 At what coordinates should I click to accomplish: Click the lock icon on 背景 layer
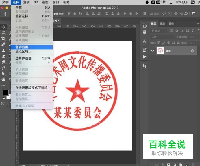(x=192, y=51)
